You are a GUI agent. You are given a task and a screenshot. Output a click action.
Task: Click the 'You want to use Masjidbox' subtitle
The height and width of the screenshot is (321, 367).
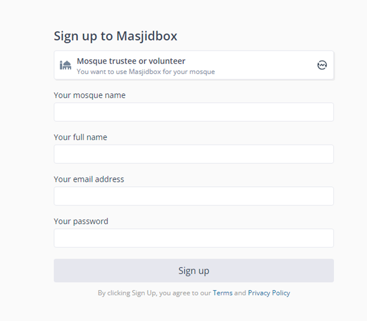[146, 72]
